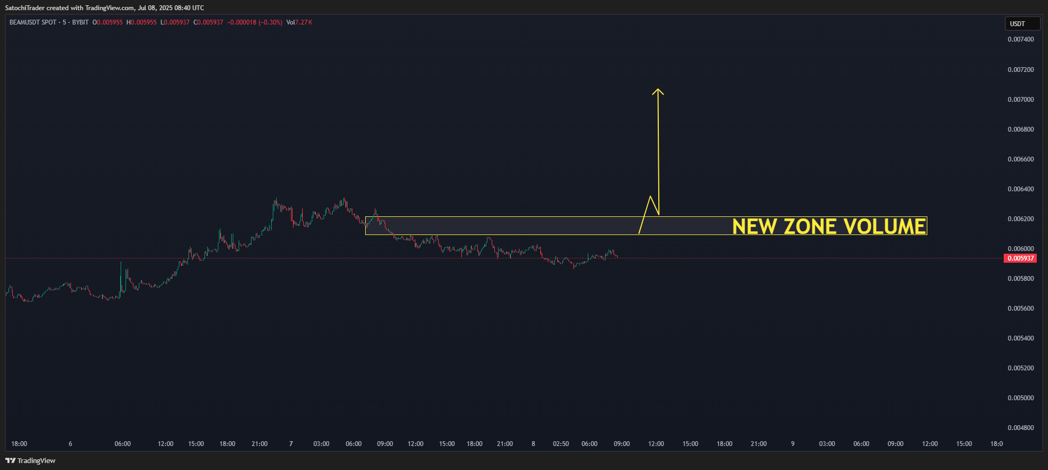Click the 0.005200 price axis label
Image resolution: width=1048 pixels, height=470 pixels.
pos(1021,368)
